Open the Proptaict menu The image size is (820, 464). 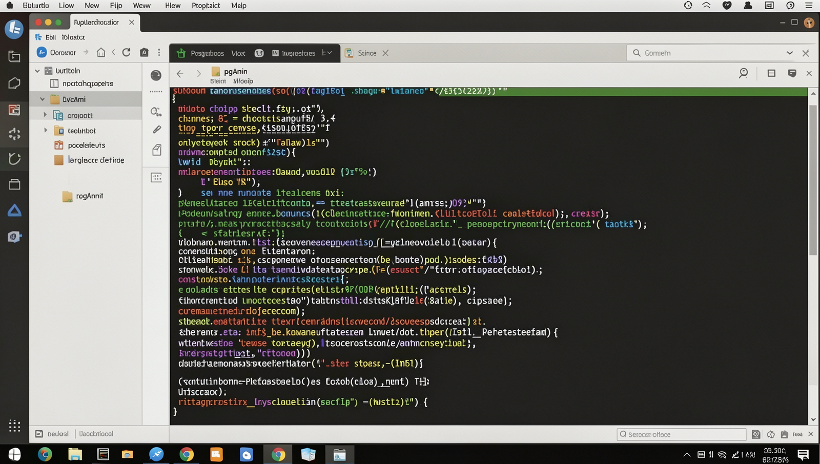tap(206, 6)
